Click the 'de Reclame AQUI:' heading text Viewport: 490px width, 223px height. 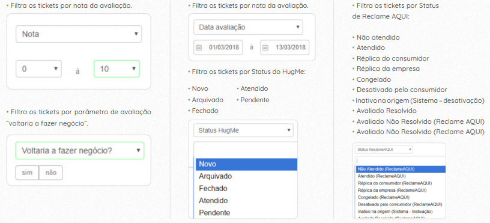(381, 17)
